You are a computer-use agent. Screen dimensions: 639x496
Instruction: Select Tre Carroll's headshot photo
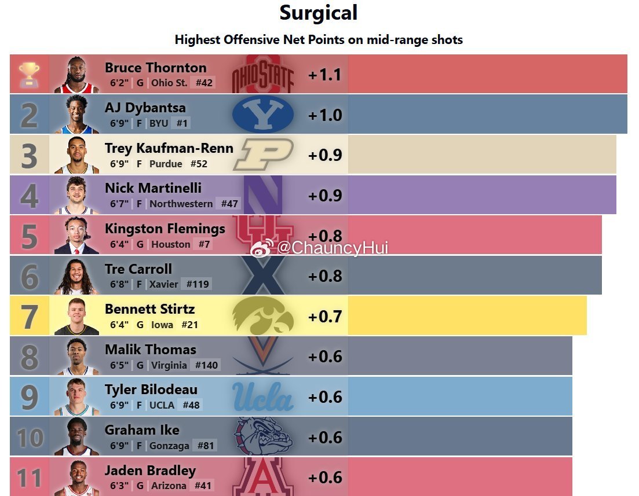(x=76, y=276)
